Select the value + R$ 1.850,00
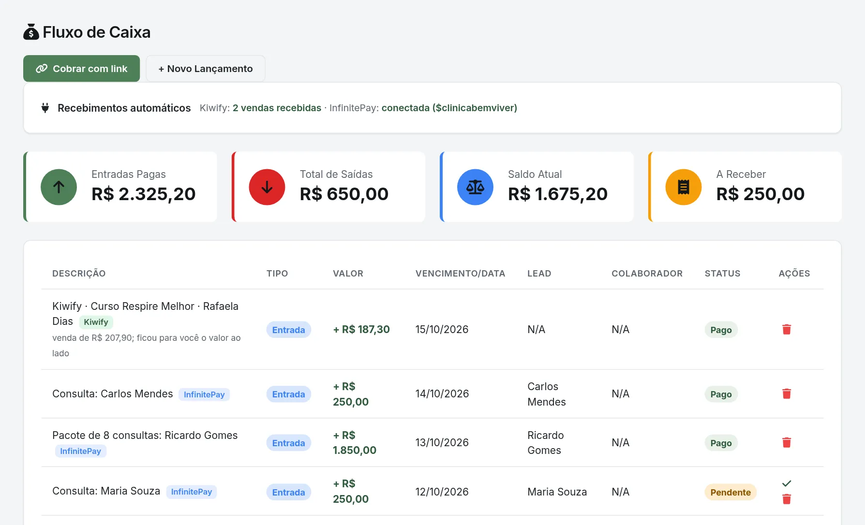Image resolution: width=865 pixels, height=525 pixels. [x=355, y=443]
